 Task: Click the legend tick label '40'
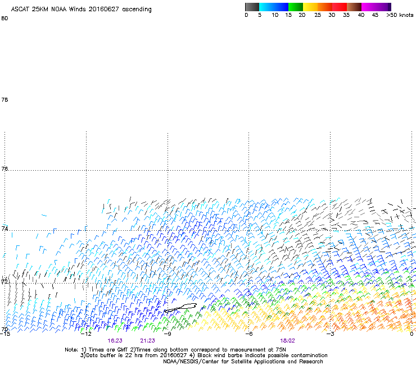tap(361, 15)
